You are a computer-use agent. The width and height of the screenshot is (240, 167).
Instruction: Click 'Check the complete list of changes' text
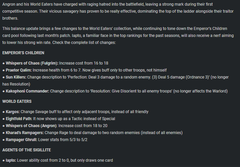click(x=84, y=43)
